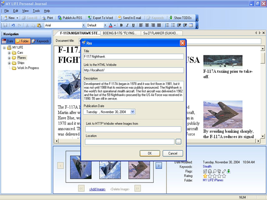Screen dimensions: 267x200
Task: Apply bulleted list formatting
Action: pos(173,25)
